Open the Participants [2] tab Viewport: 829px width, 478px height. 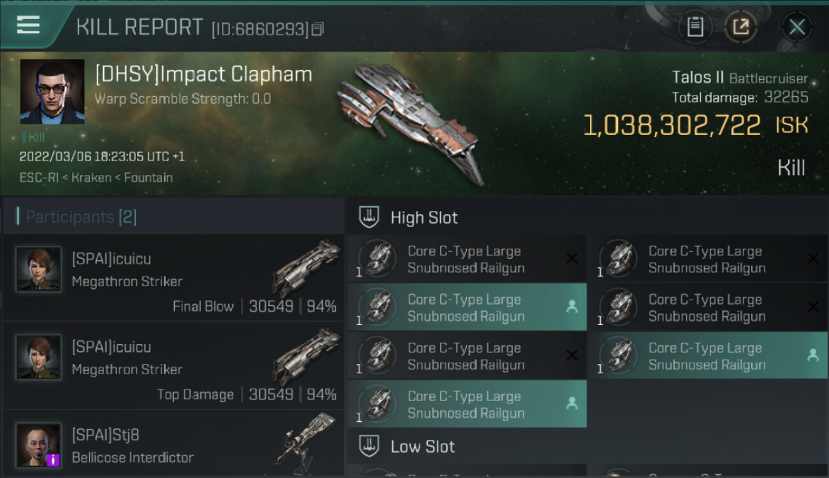pos(80,217)
